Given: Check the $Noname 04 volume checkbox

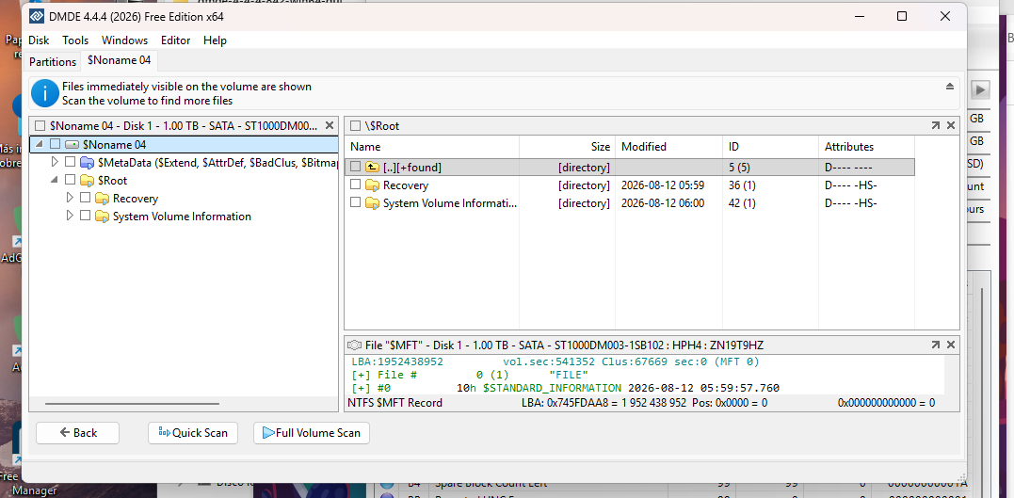Looking at the screenshot, I should pos(56,144).
